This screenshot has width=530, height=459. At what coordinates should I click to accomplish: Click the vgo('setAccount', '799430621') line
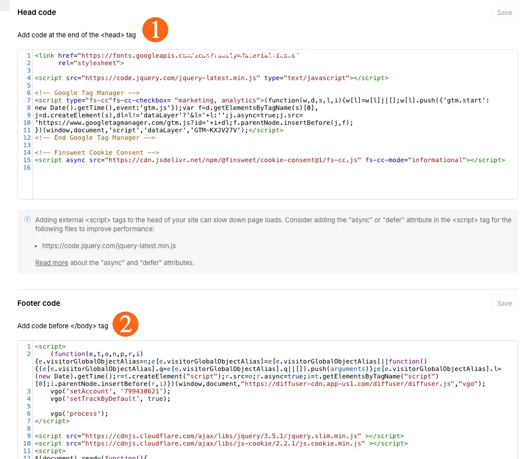110,391
